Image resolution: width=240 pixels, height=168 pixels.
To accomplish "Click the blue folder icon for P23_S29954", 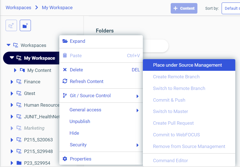I will coord(19,163).
